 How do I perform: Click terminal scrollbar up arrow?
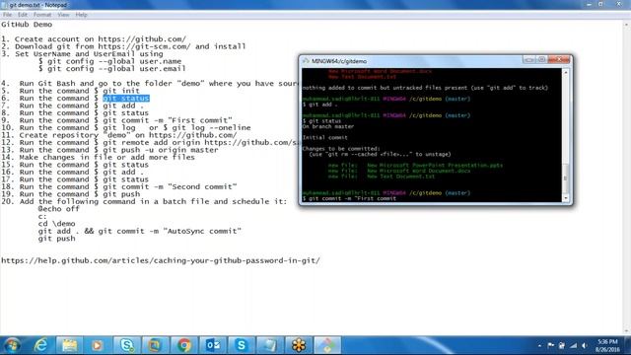pos(565,72)
